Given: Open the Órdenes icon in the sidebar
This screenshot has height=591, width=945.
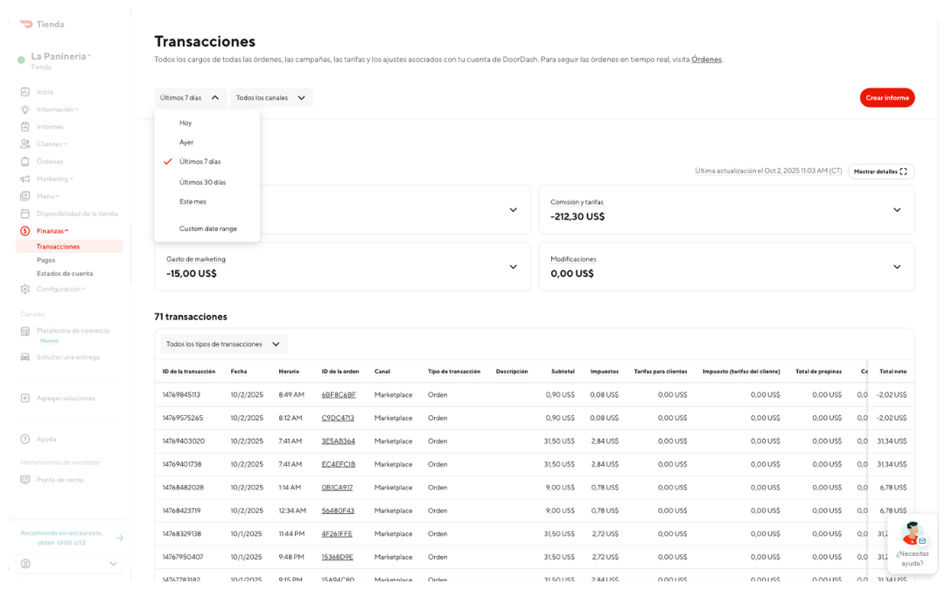Looking at the screenshot, I should click(x=27, y=161).
